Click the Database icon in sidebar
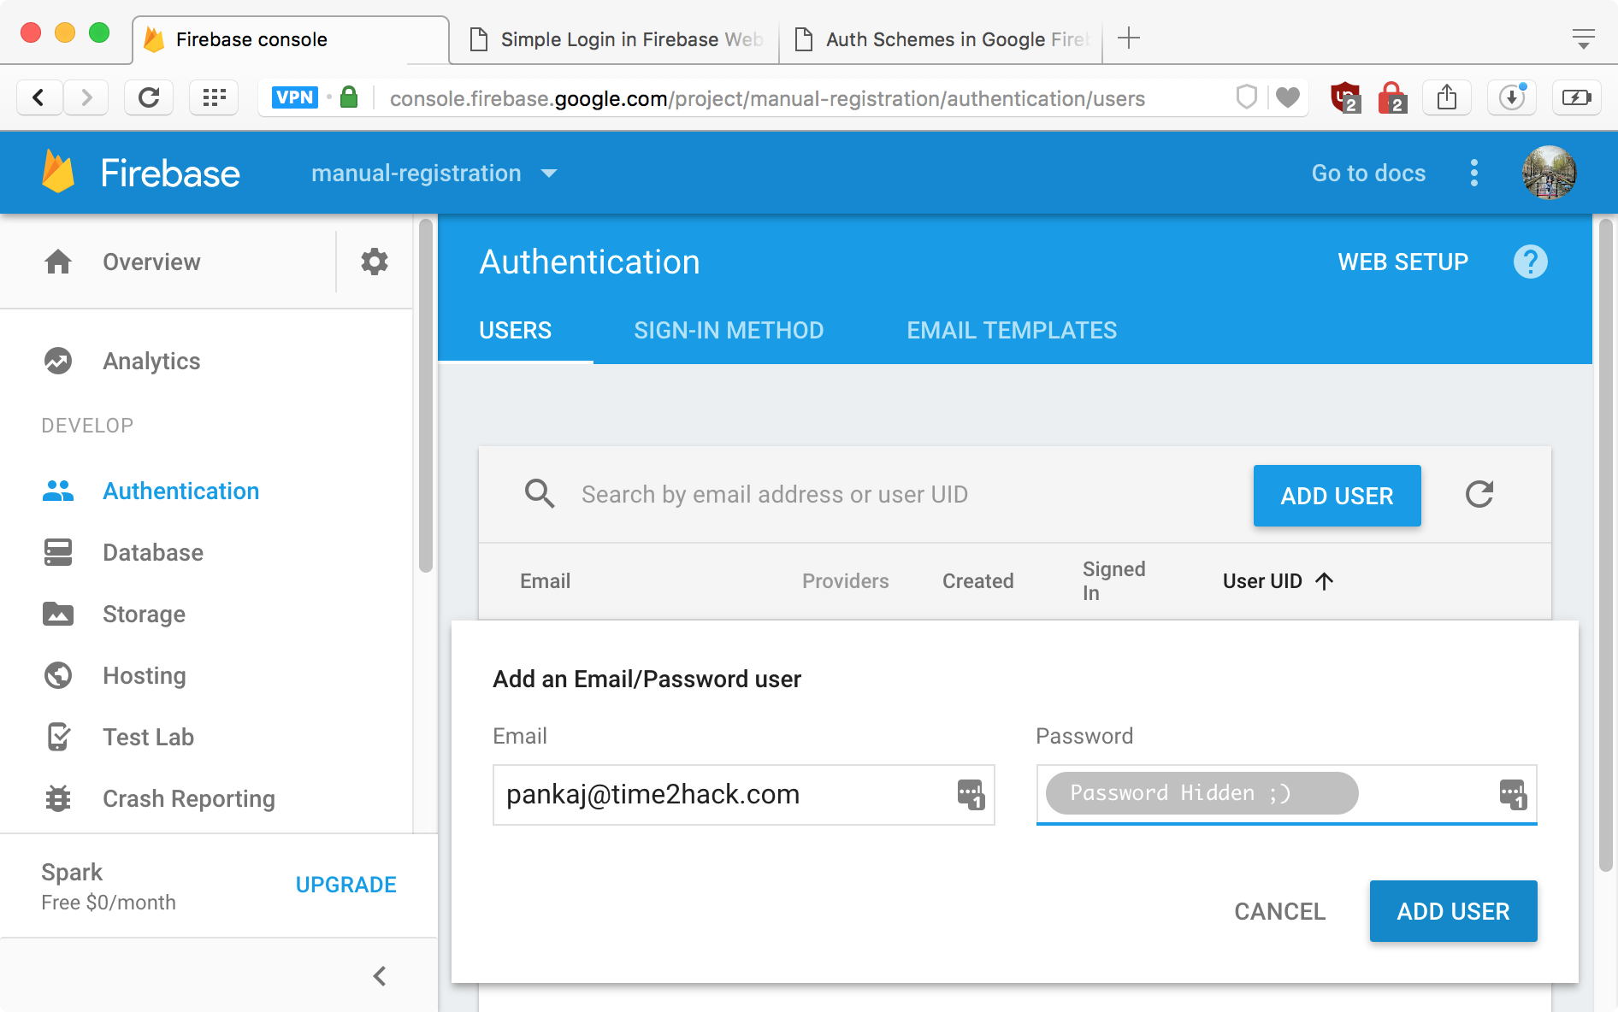1618x1012 pixels. click(58, 552)
